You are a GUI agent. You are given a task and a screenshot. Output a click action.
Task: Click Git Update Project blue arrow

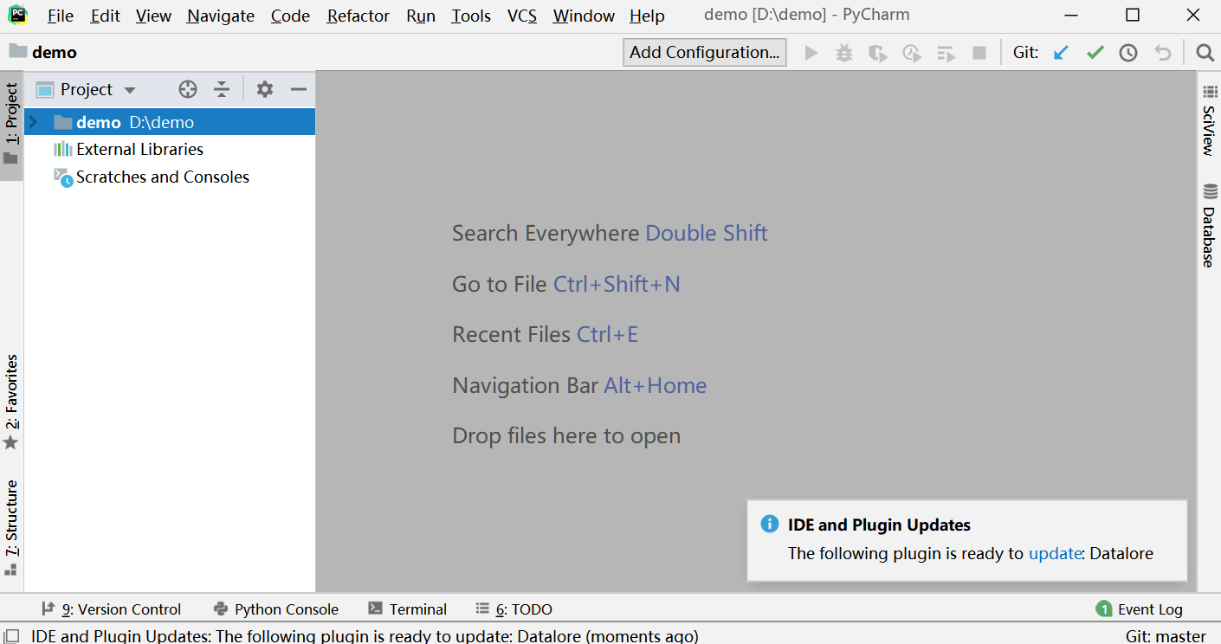(x=1061, y=53)
